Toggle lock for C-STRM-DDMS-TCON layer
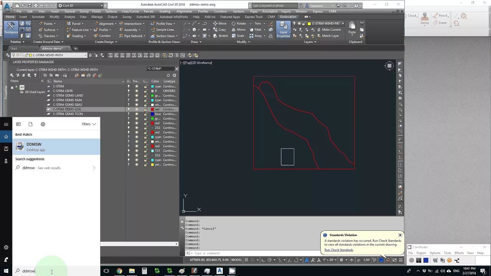491x276 pixels. [145, 114]
